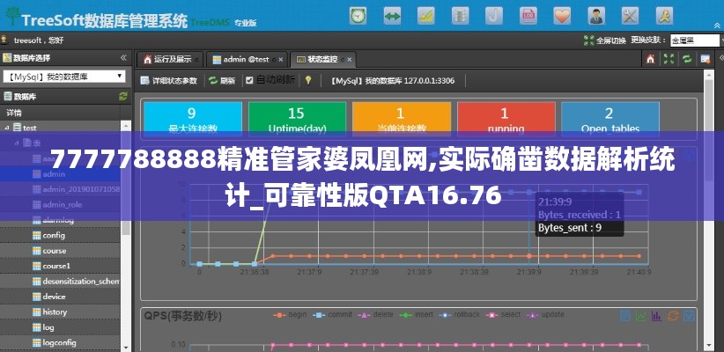Screen dimensions: 724x352
Task: Collapse the right-side panel chevron
Action: (x=720, y=58)
